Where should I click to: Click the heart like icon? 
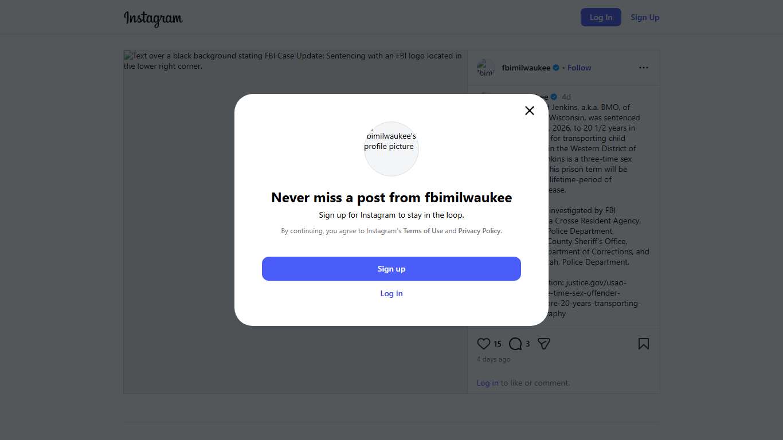point(484,344)
